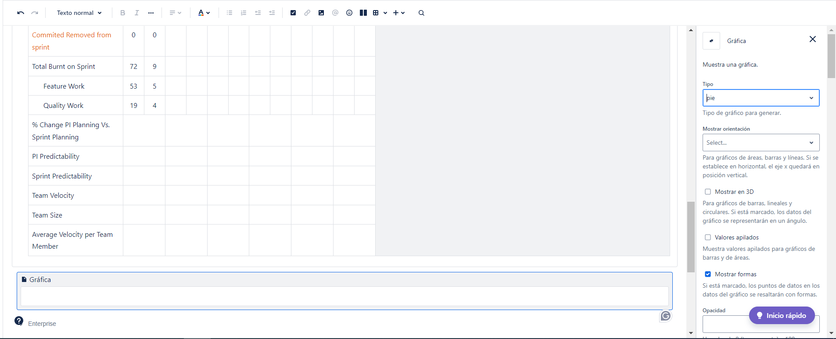
Task: Click editor scrollbar down arrow
Action: tap(691, 333)
